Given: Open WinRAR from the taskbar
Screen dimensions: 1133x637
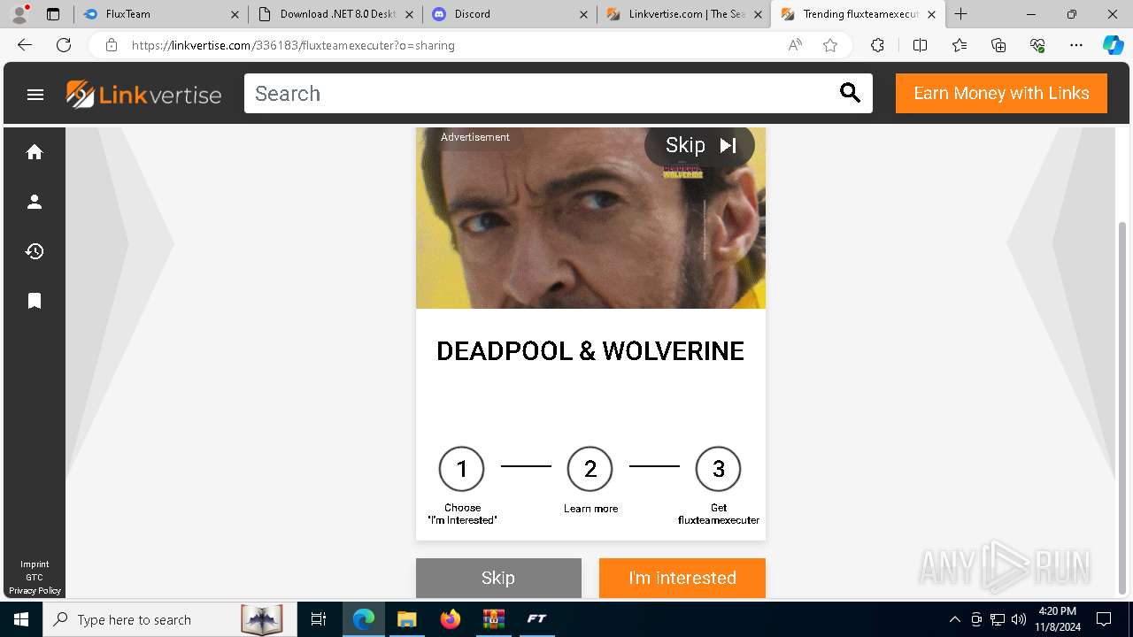Looking at the screenshot, I should tap(493, 619).
